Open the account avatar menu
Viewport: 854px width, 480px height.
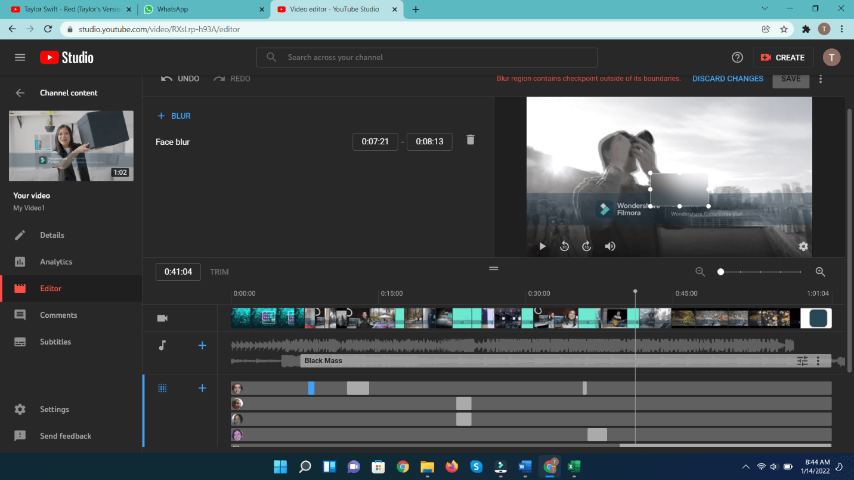[x=831, y=57]
